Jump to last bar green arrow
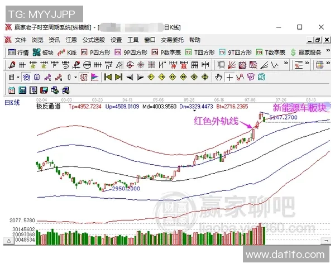Viewport: 335px width, 268px height. coord(118,77)
